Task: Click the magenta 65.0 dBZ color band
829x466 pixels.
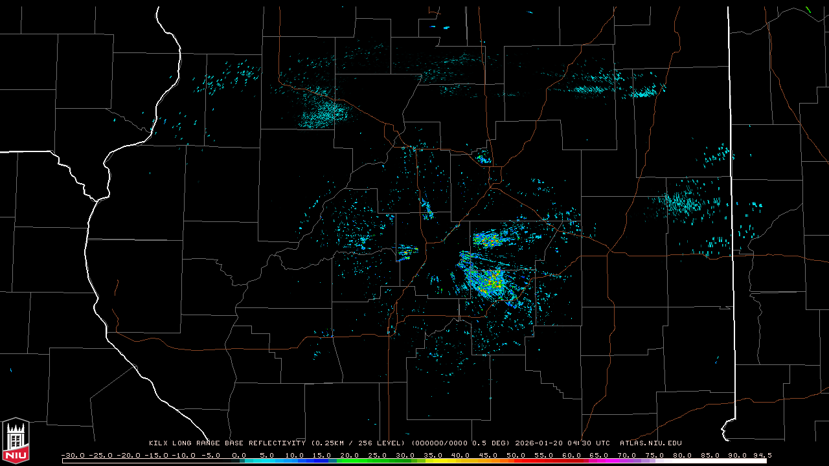Action: [598, 461]
